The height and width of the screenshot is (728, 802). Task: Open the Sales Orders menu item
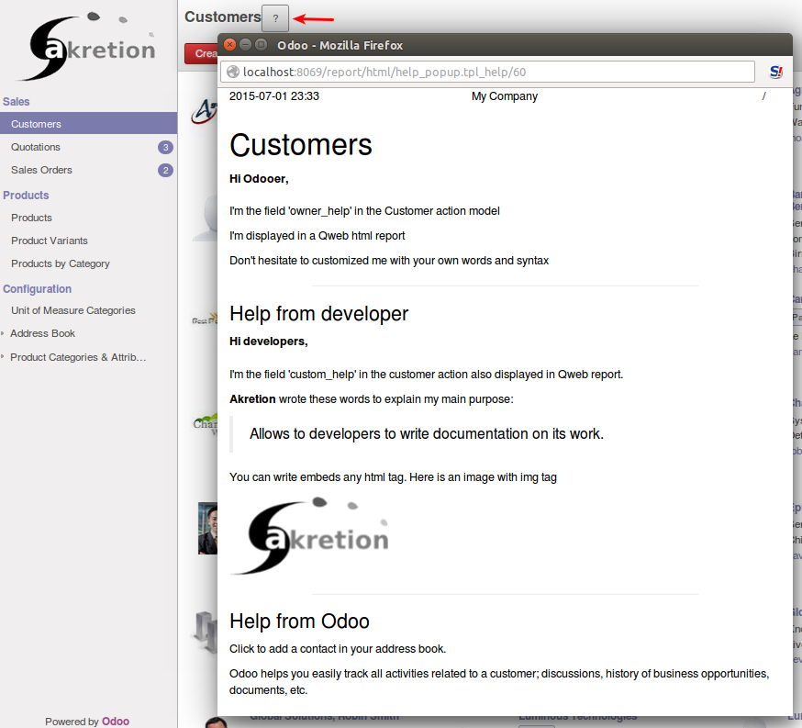coord(41,170)
